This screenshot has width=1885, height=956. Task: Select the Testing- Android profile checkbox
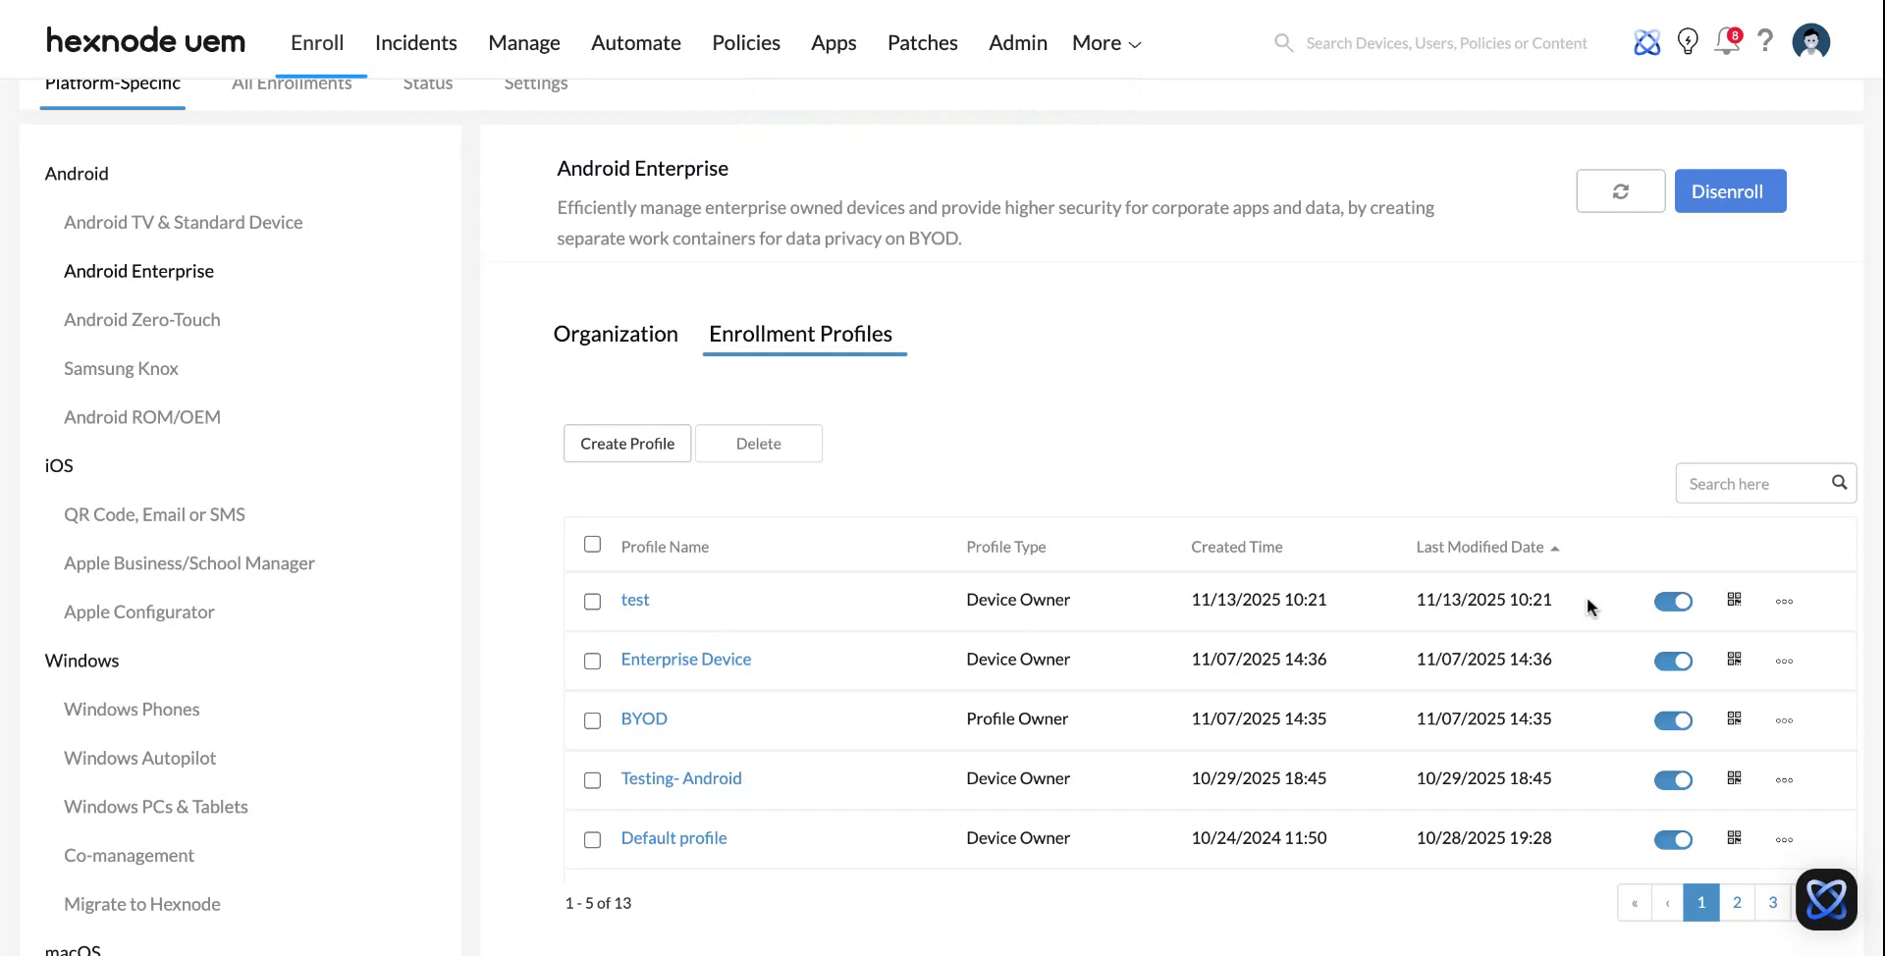pyautogui.click(x=592, y=780)
